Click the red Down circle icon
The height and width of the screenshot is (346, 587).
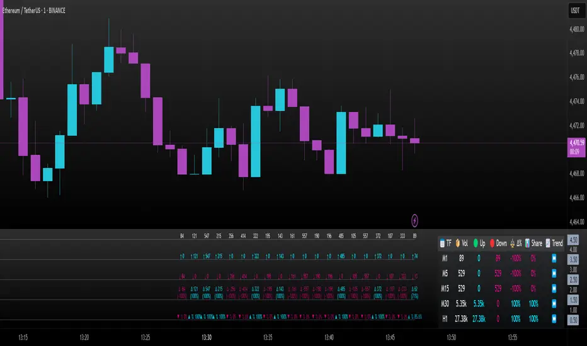pos(492,243)
